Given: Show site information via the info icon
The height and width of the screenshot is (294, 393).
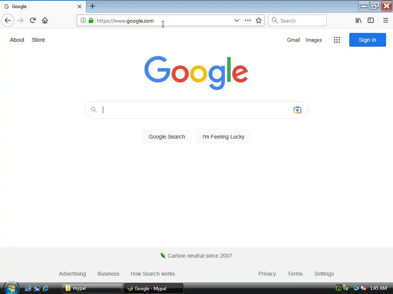Looking at the screenshot, I should (x=83, y=21).
